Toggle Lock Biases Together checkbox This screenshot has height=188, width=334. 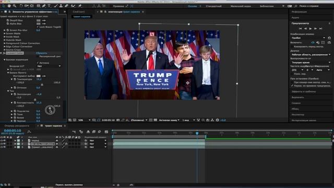coord(38,27)
